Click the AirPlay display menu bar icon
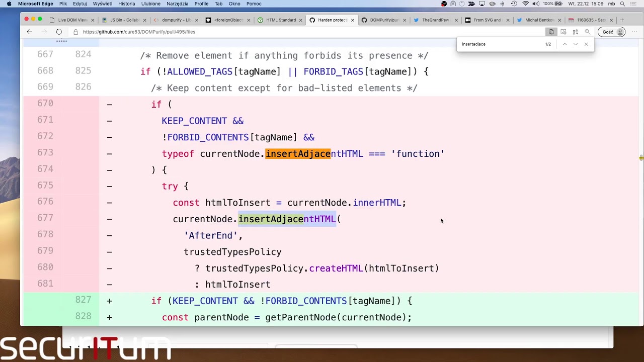644x362 pixels. (482, 4)
